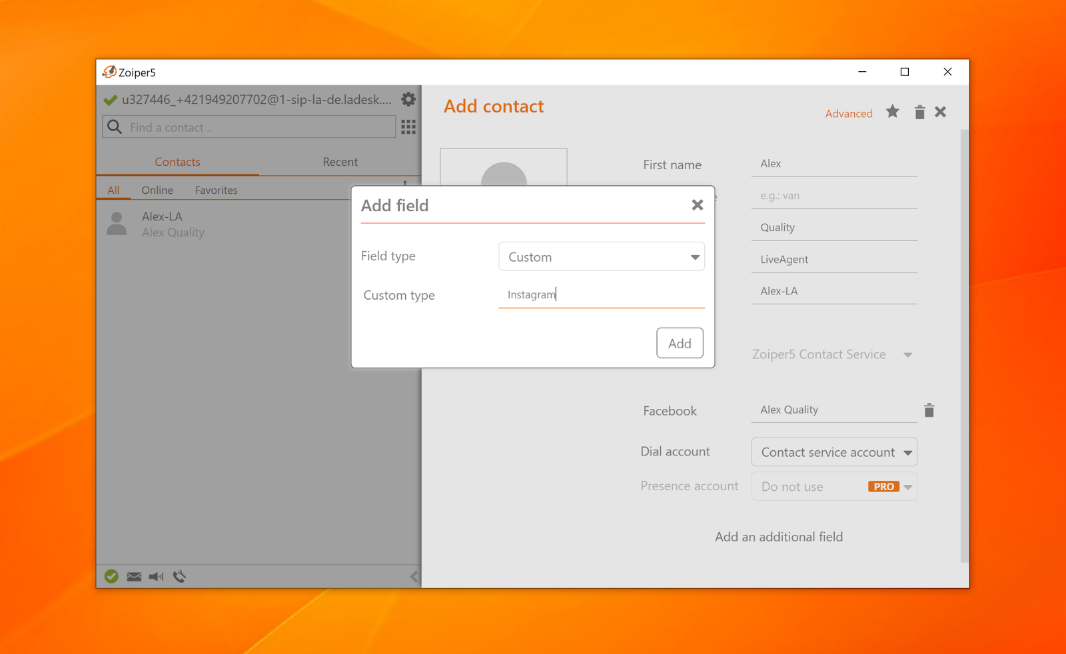The image size is (1066, 654).
Task: Click the Custom type input field
Action: (x=601, y=295)
